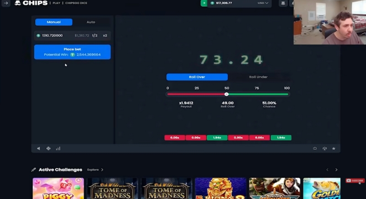Click the hotkeys plus icon in bottom bar

(x=48, y=148)
